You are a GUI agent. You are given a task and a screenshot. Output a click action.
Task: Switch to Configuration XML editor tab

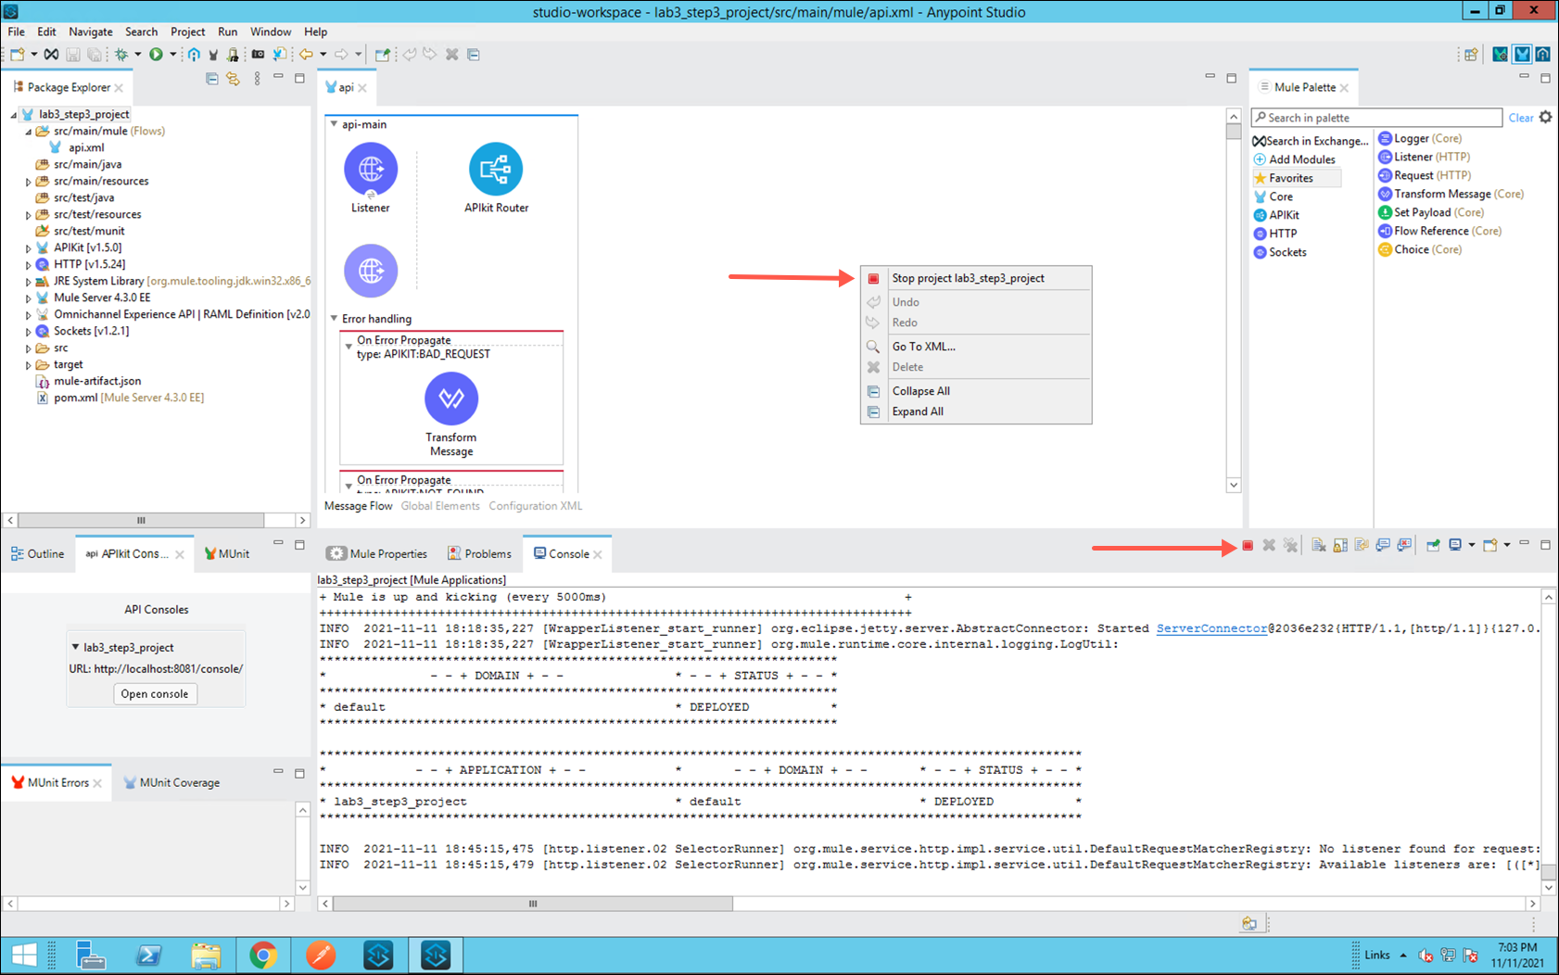coord(536,506)
